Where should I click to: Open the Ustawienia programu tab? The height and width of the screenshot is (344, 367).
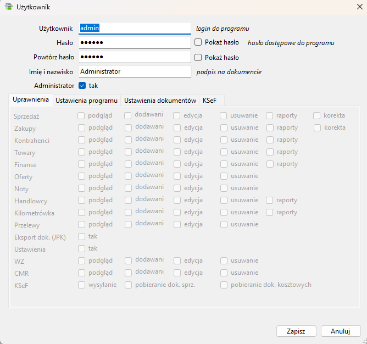coord(87,101)
